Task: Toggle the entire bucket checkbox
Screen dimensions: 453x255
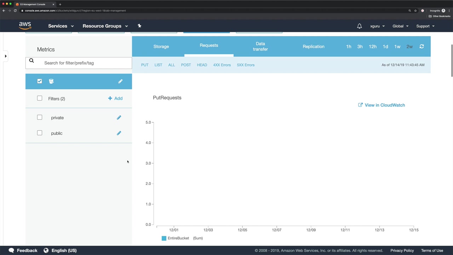Action: [40, 81]
